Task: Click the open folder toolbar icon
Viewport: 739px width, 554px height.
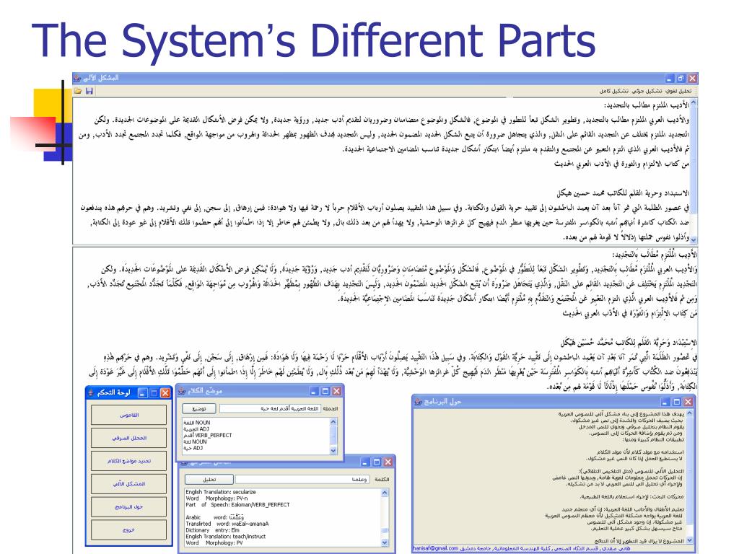Action: 78,91
